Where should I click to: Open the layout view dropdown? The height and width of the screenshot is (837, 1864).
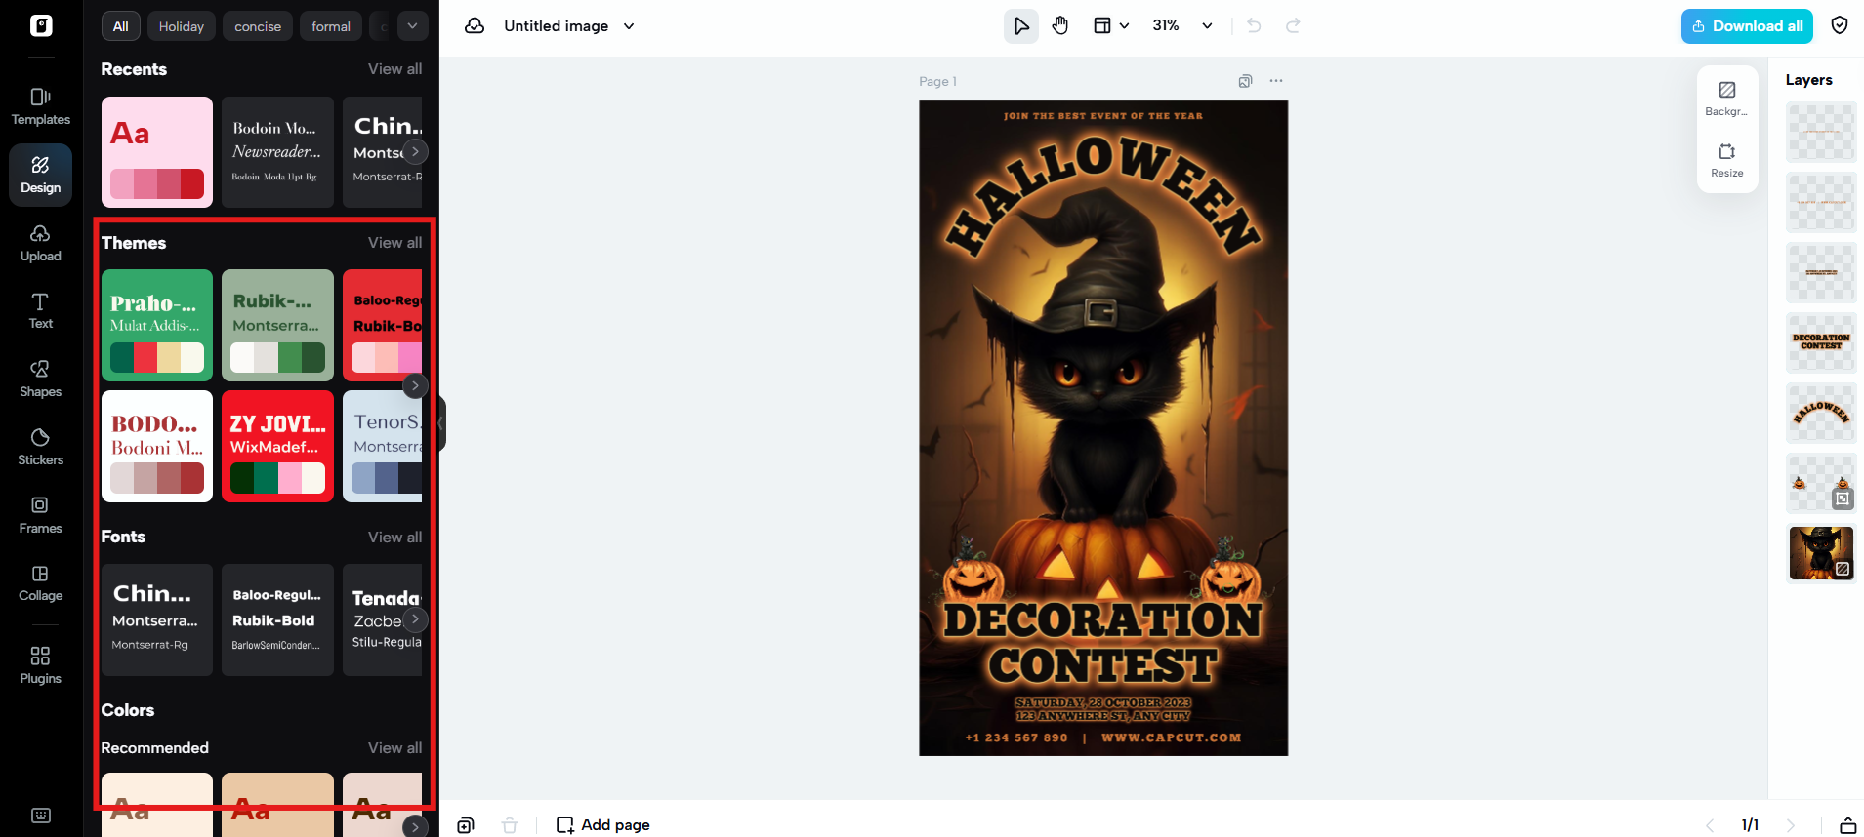[x=1111, y=26]
